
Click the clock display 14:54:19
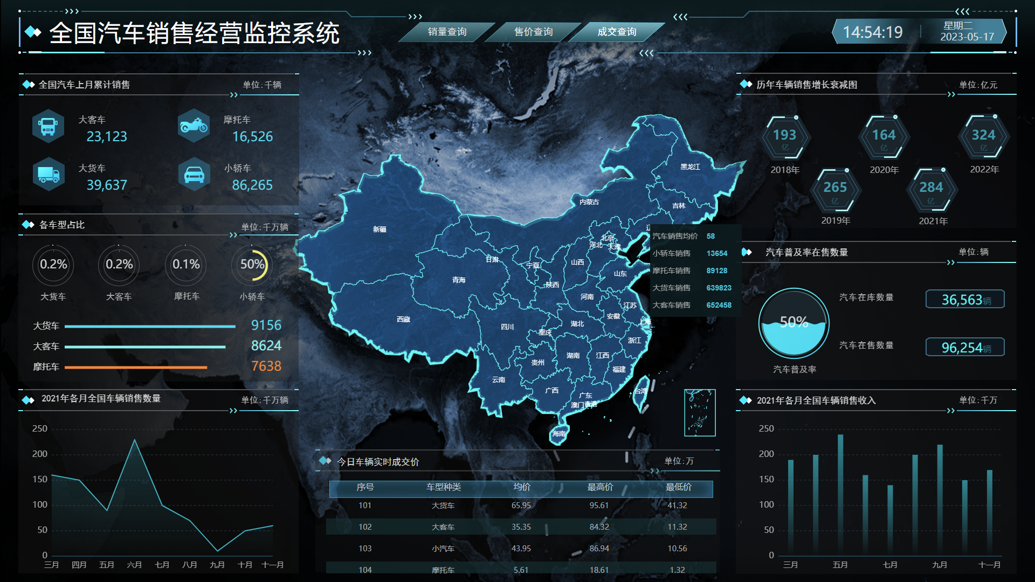873,32
